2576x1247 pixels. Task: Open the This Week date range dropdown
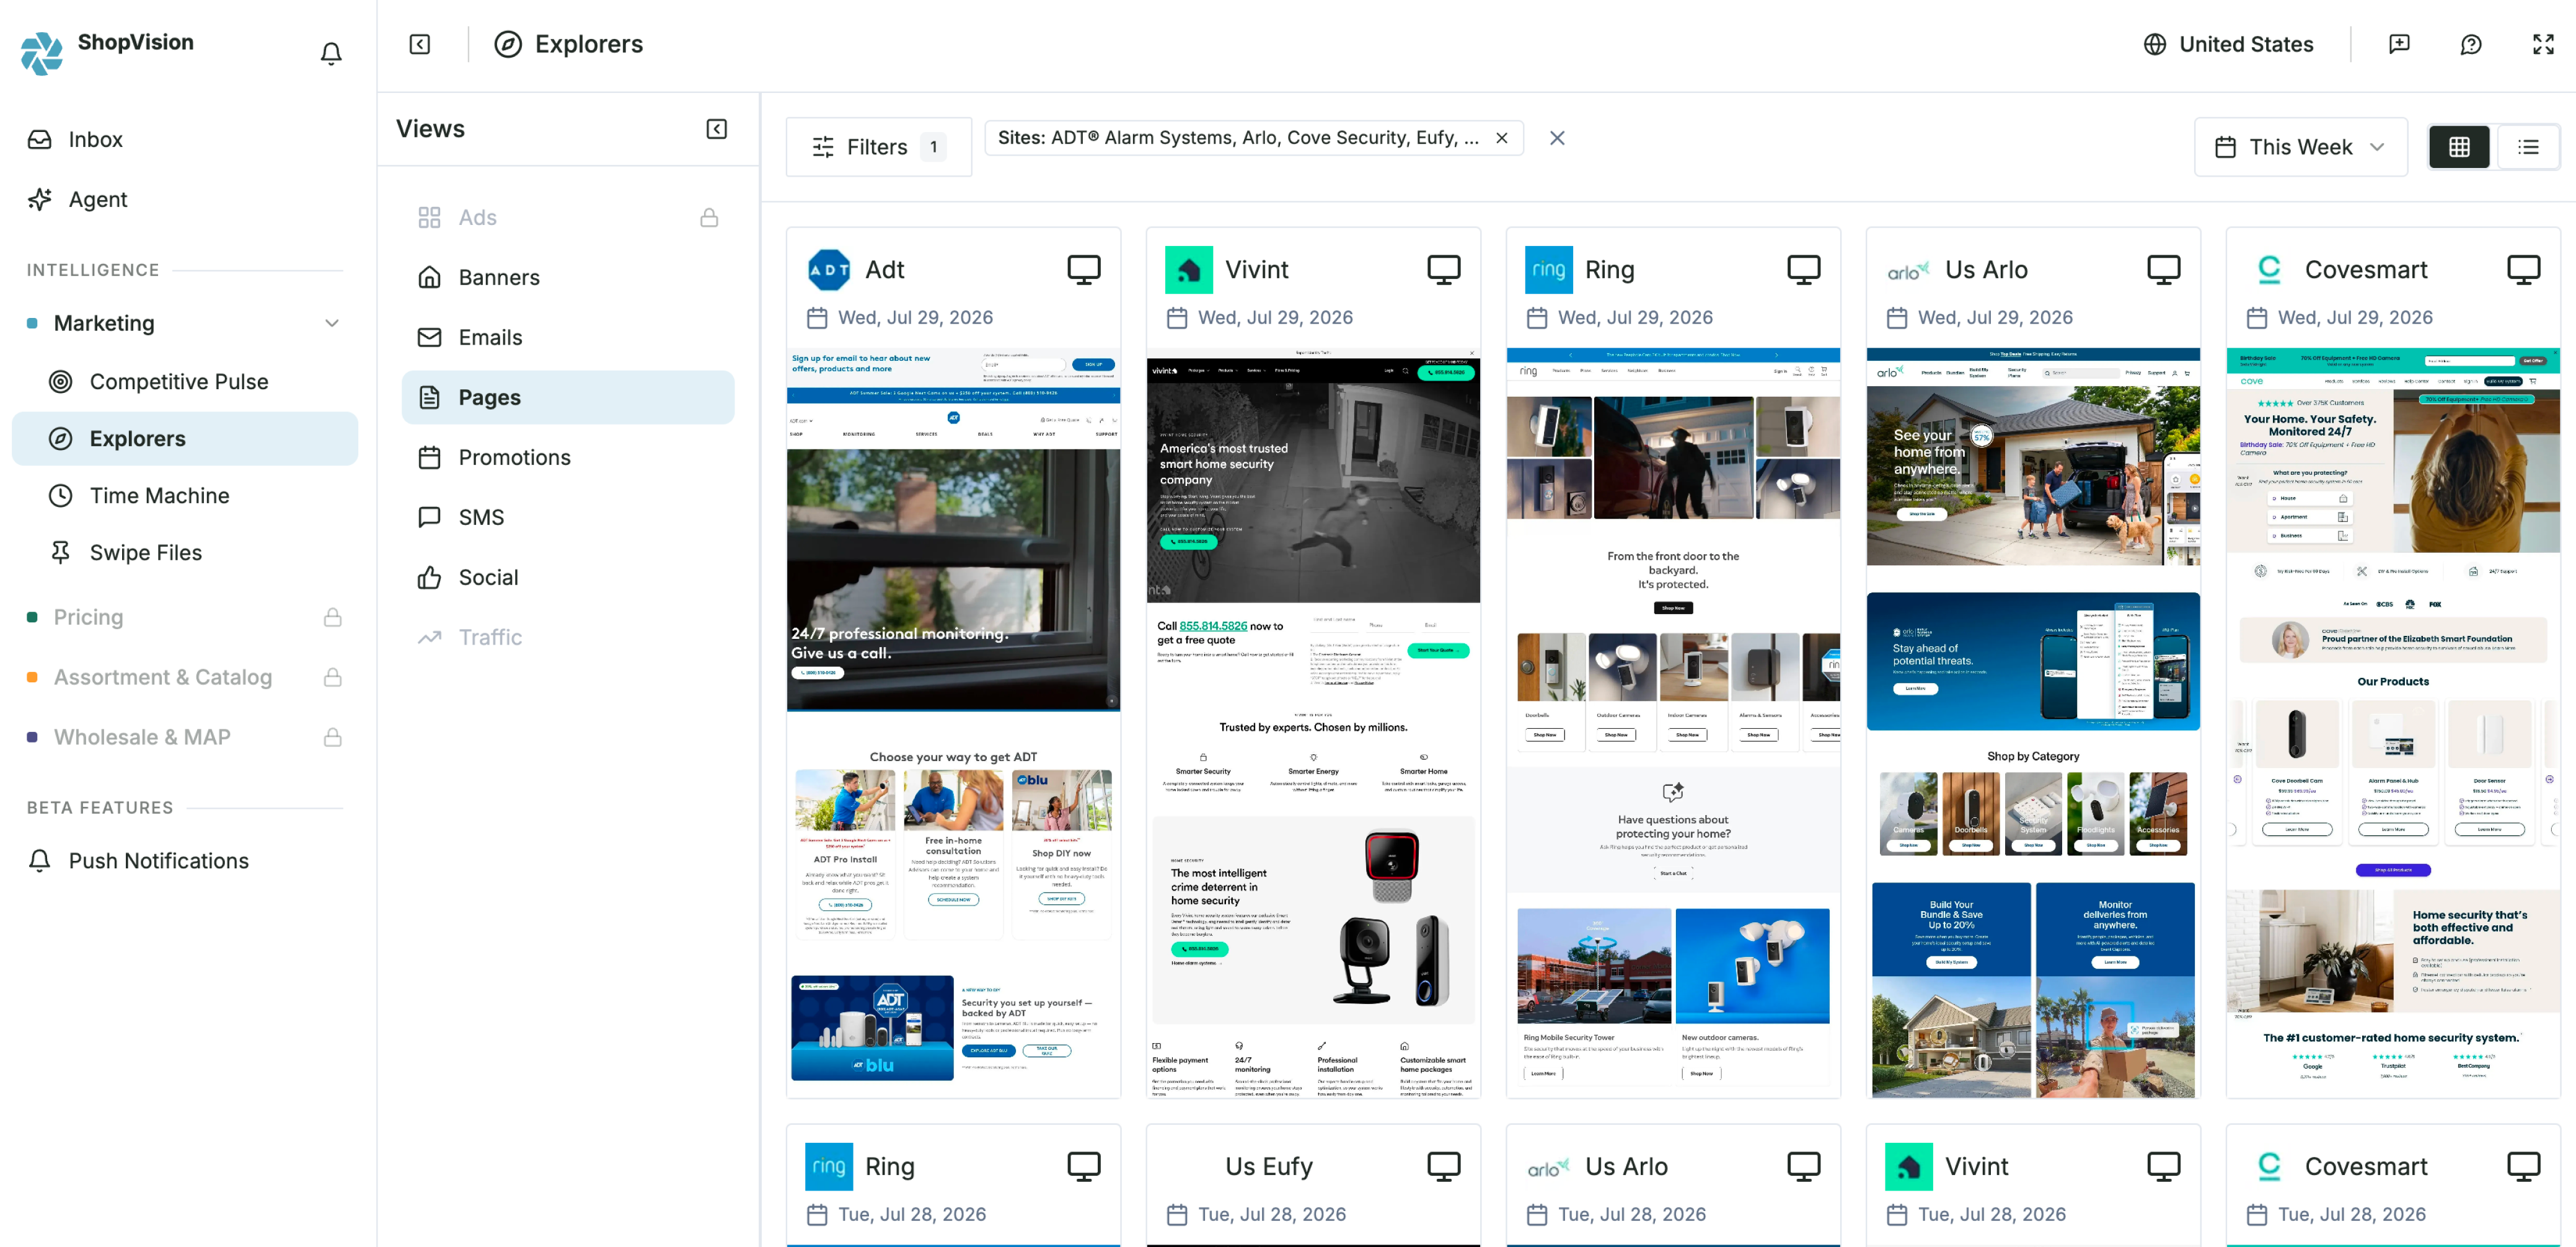[x=2300, y=147]
